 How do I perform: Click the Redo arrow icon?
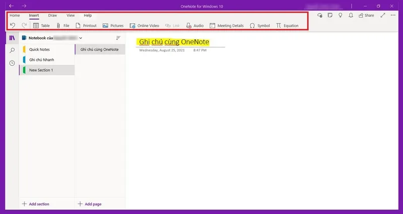tap(24, 26)
